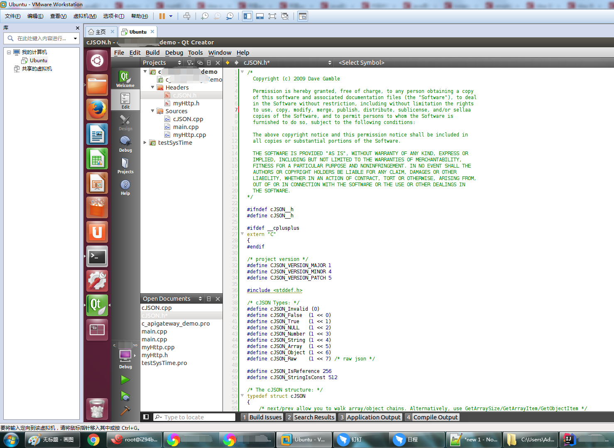This screenshot has width=614, height=448.
Task: Open the VMware 虚拟机(M) menu
Action: 85,16
